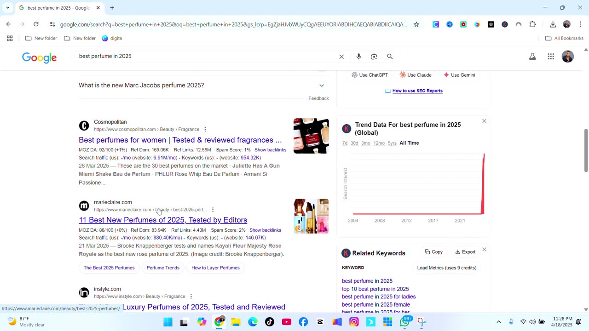Open How to use SEO Reports link

coord(417,91)
